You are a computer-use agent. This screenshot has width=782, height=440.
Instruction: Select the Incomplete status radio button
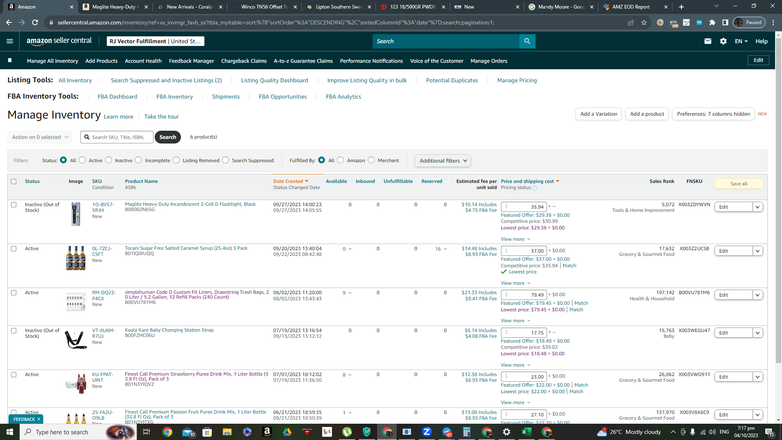138,160
